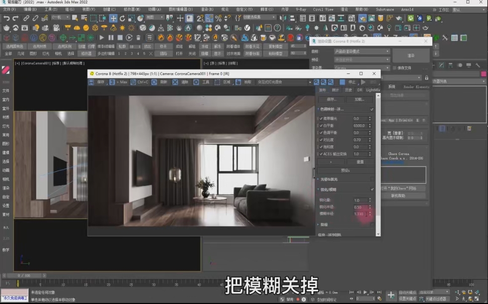Switch to the DR tab in frame buffer
488x304 pixels.
click(360, 90)
